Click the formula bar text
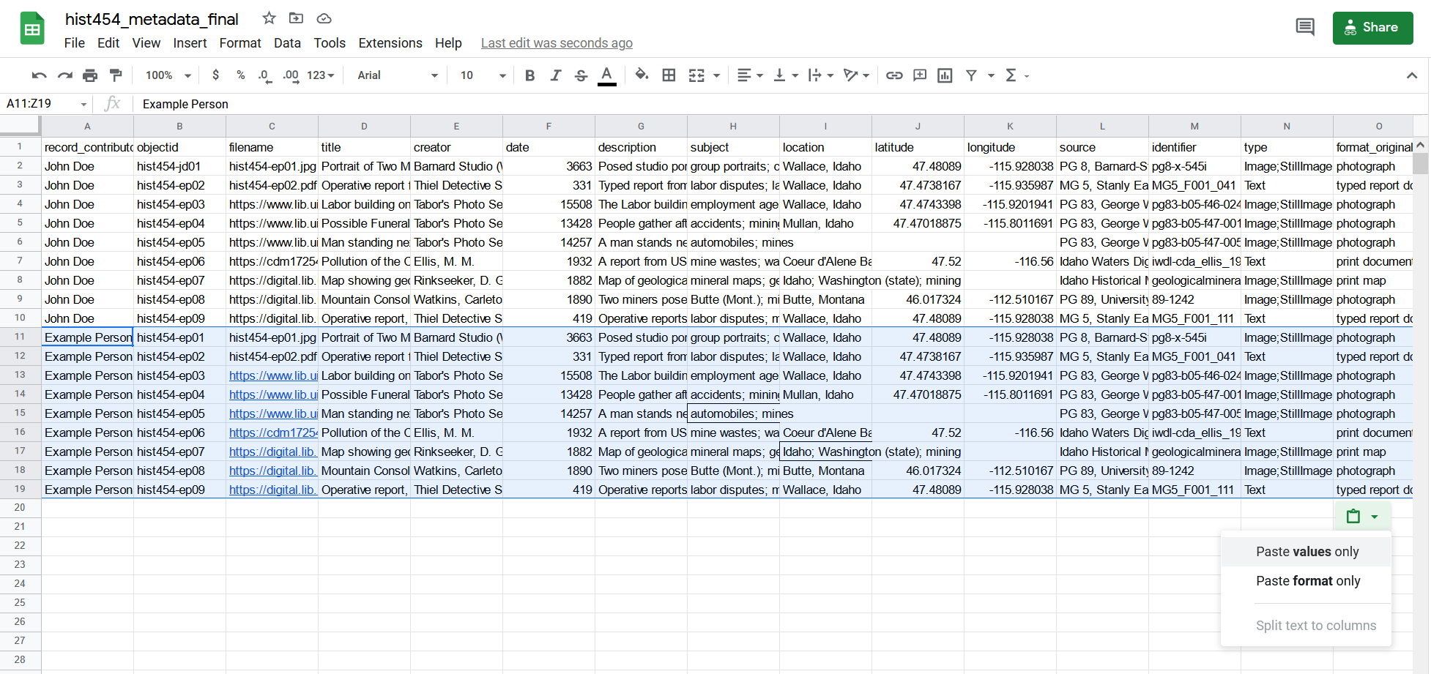1431x674 pixels. point(185,104)
